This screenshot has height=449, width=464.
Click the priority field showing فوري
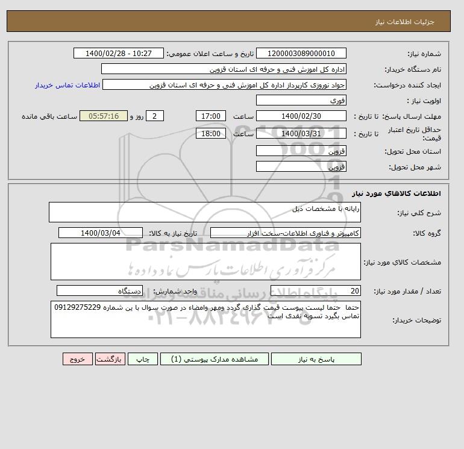[x=301, y=100]
